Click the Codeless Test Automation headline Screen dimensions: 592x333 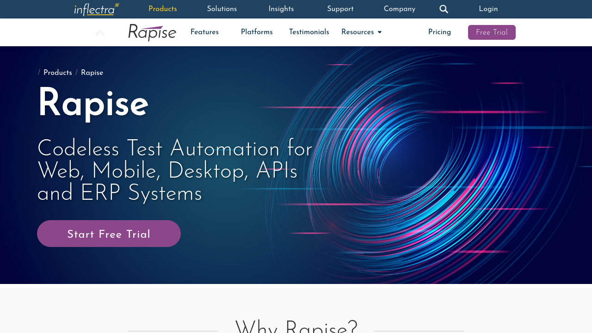tap(175, 171)
